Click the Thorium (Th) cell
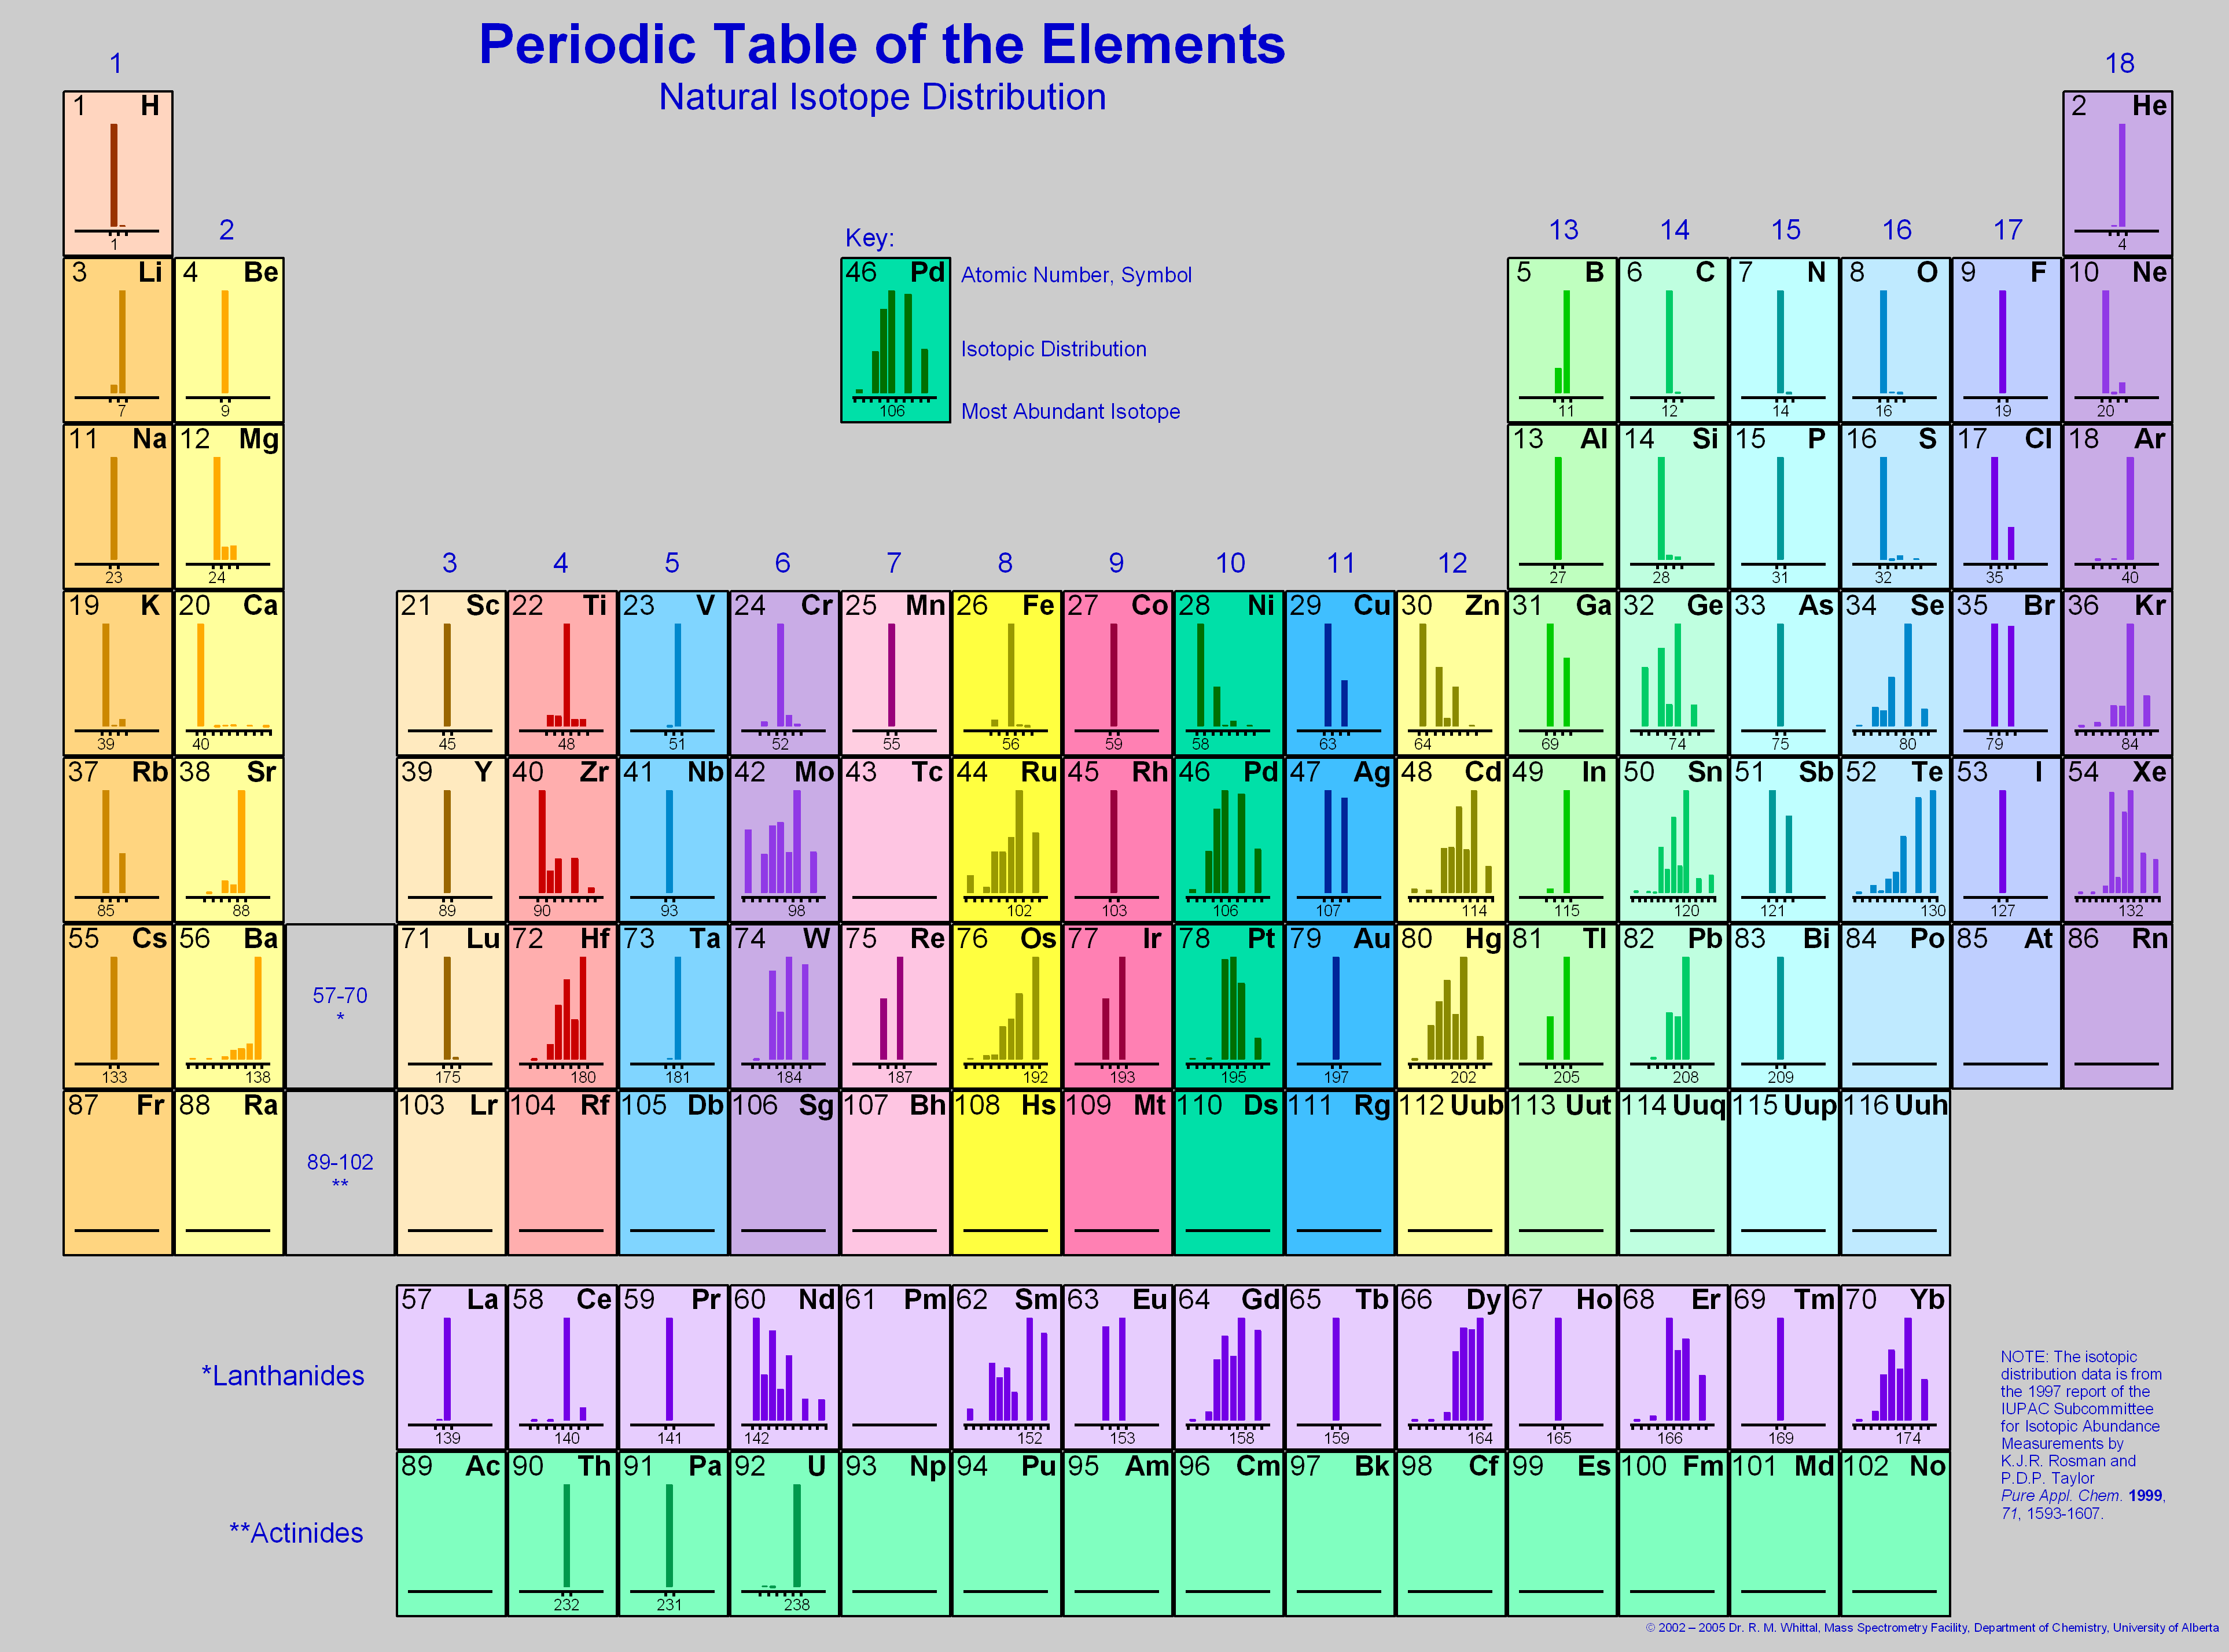2229x1652 pixels. [562, 1533]
